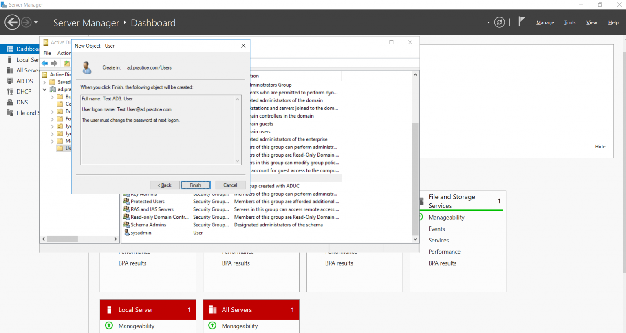This screenshot has width=626, height=333.
Task: Expand the Ma... folder tree node
Action: coord(52,141)
